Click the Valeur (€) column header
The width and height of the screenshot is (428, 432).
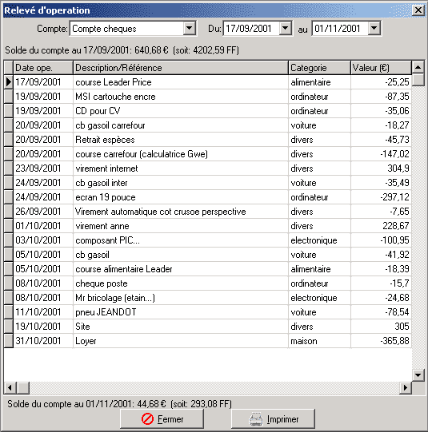(381, 68)
